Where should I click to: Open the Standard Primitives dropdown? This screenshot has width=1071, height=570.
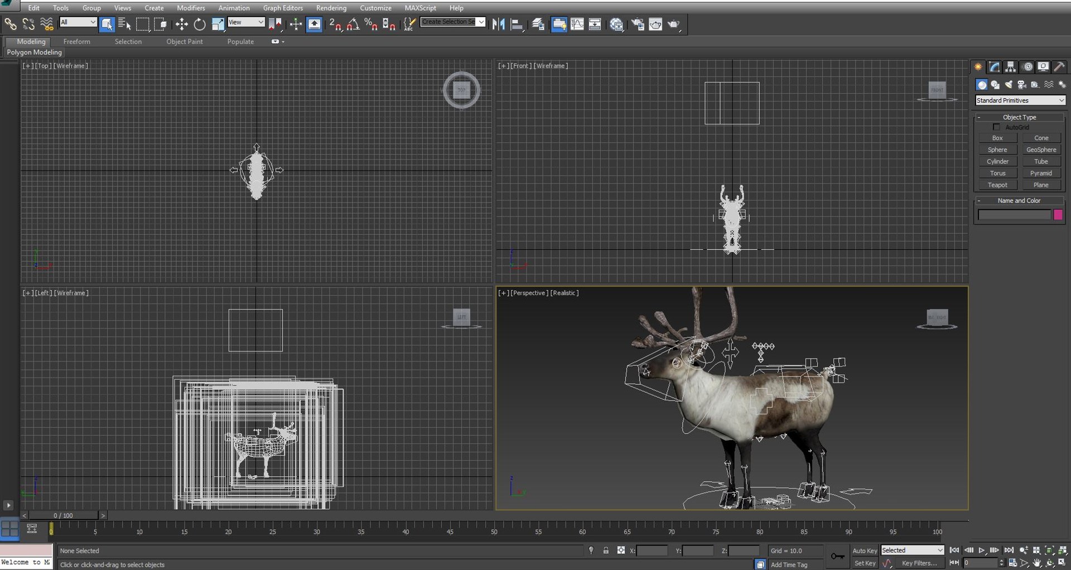tap(1020, 100)
